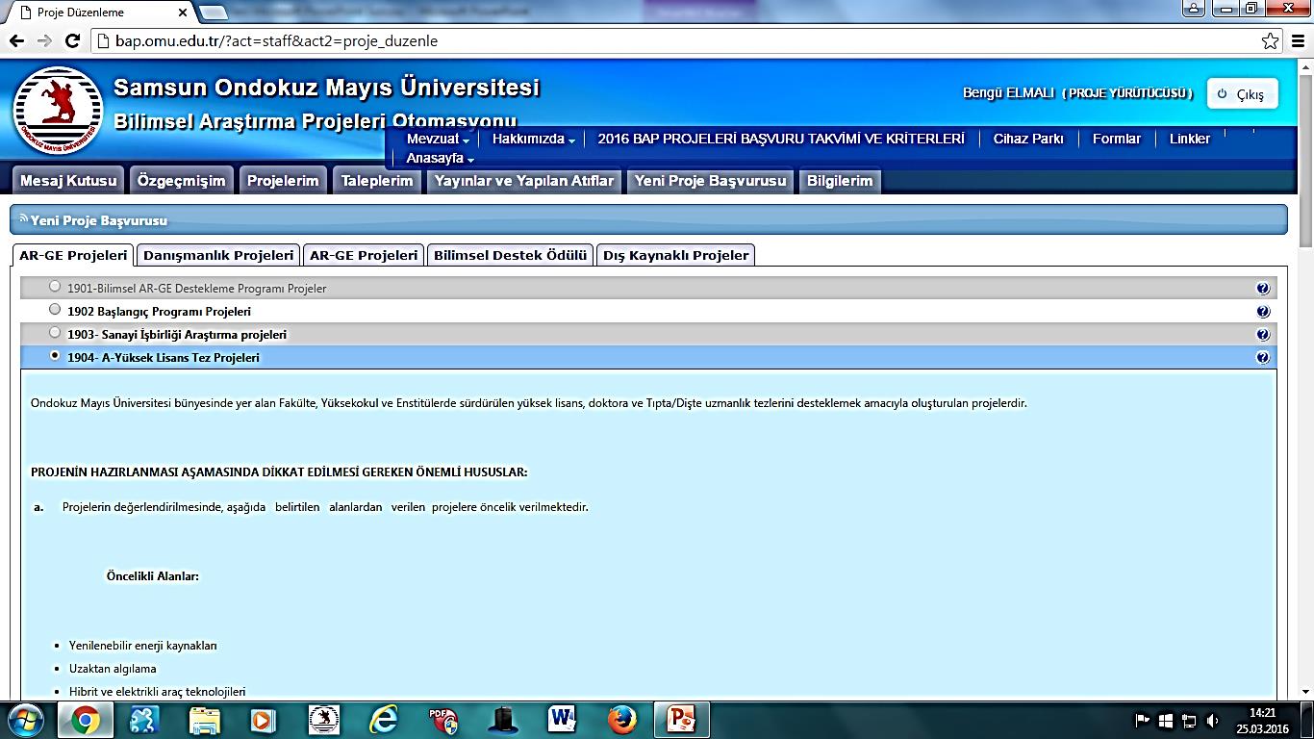The height and width of the screenshot is (739, 1314).
Task: Open Microsoft Word from the taskbar
Action: (562, 720)
